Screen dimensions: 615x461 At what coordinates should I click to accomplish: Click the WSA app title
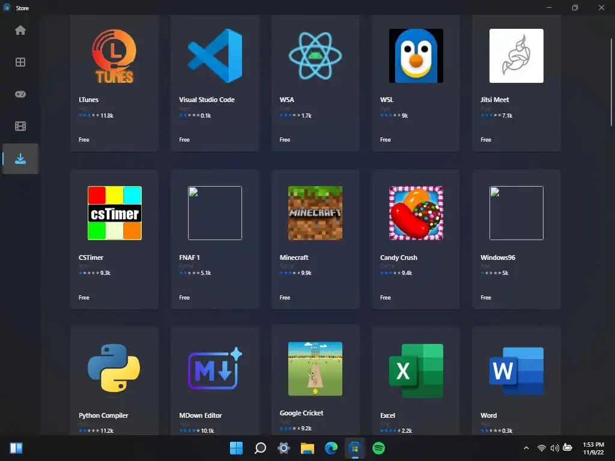point(286,100)
